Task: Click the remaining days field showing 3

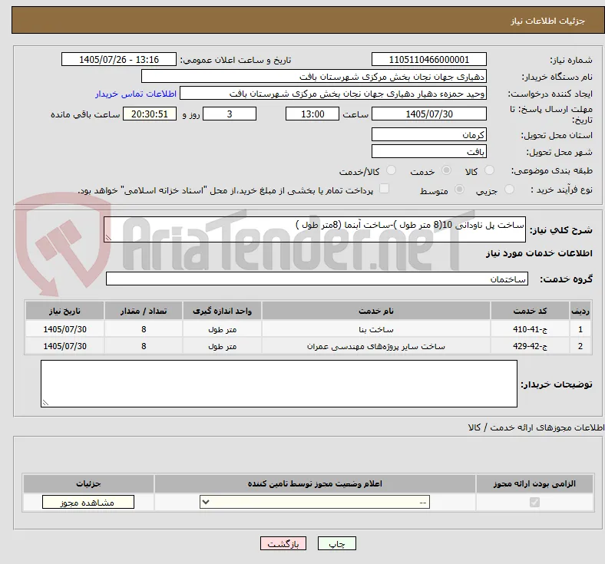Action: (x=230, y=114)
